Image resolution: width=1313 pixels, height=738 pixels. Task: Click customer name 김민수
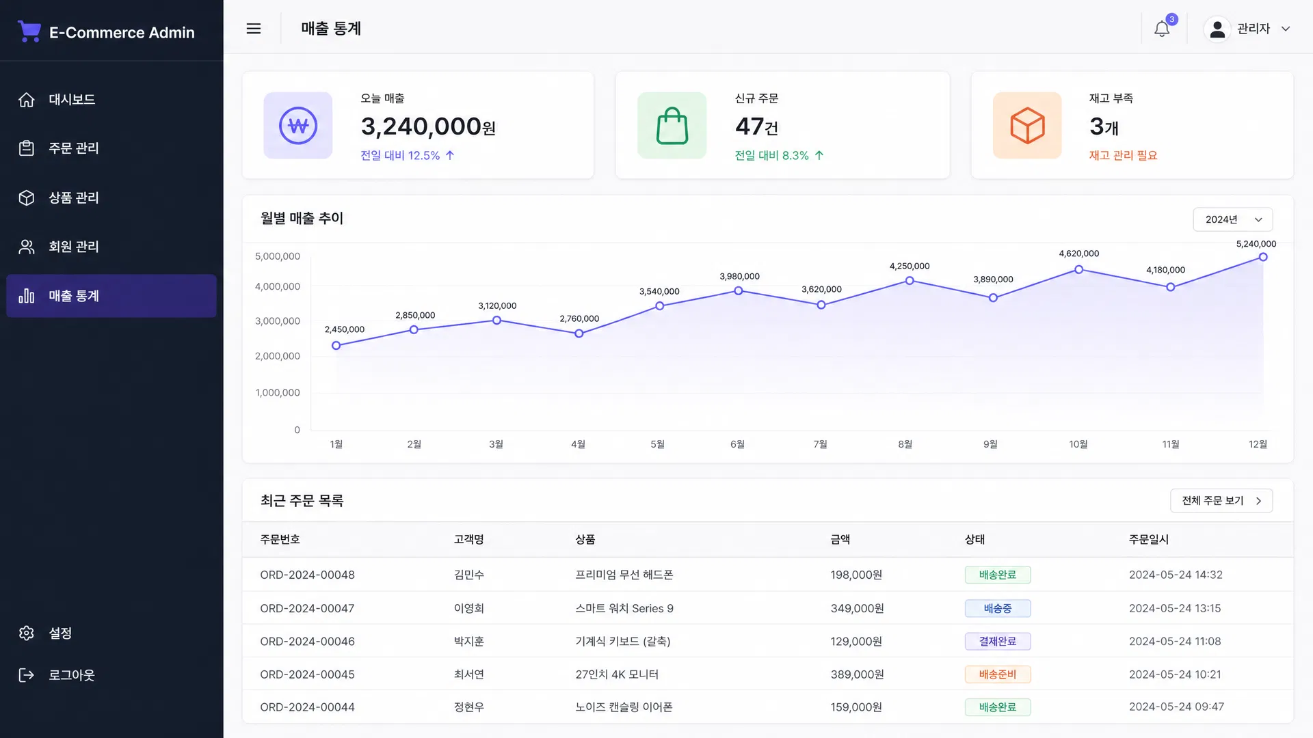[468, 575]
